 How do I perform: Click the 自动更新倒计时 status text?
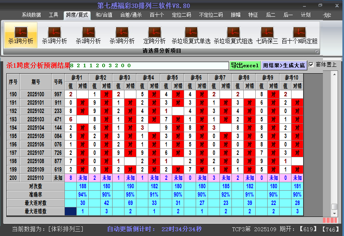(x=131, y=229)
